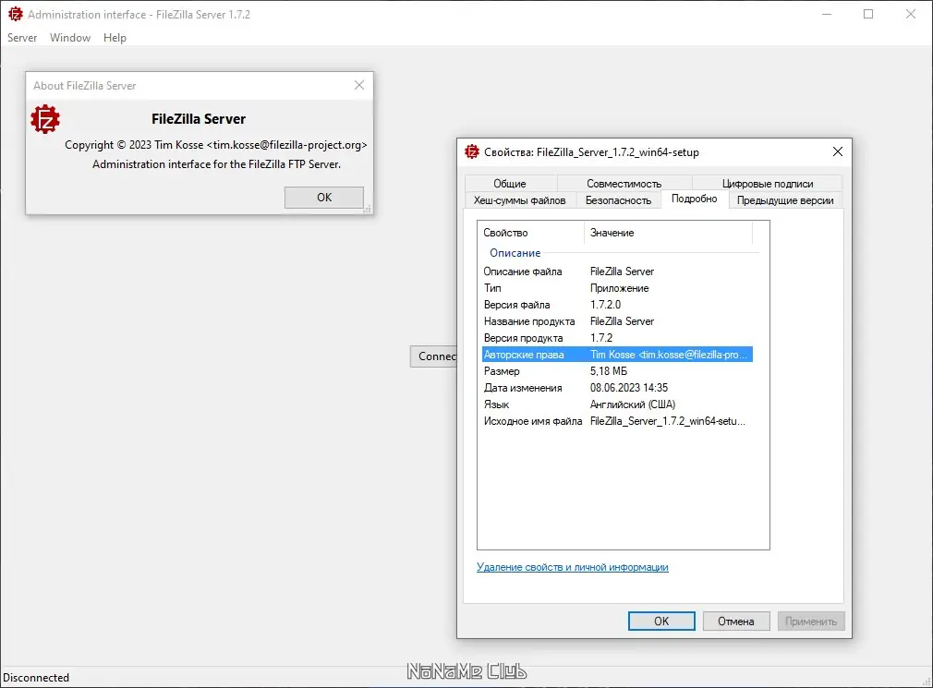Select the Название продукта row
933x688 pixels.
pyautogui.click(x=618, y=321)
